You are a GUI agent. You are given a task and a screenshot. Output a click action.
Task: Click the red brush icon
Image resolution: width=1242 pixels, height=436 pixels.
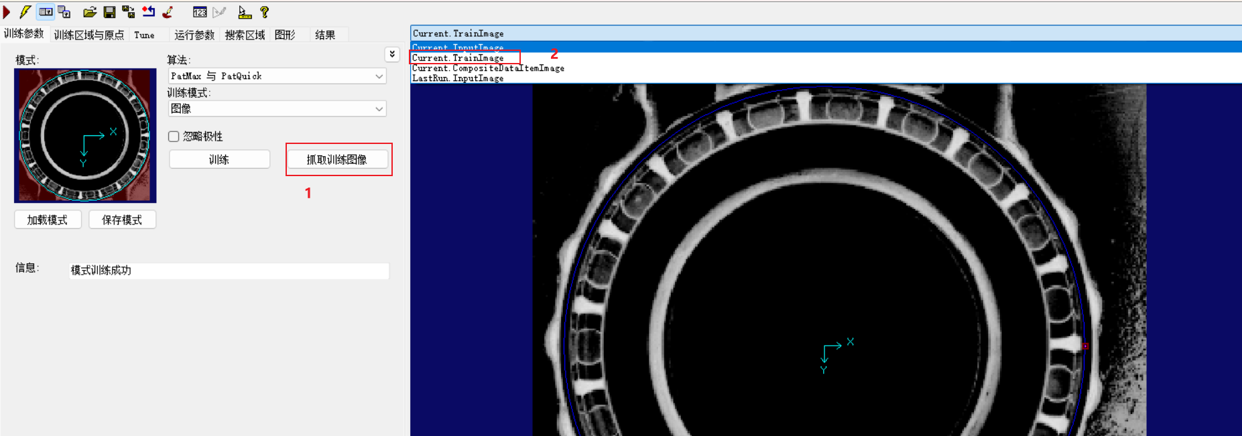click(168, 12)
